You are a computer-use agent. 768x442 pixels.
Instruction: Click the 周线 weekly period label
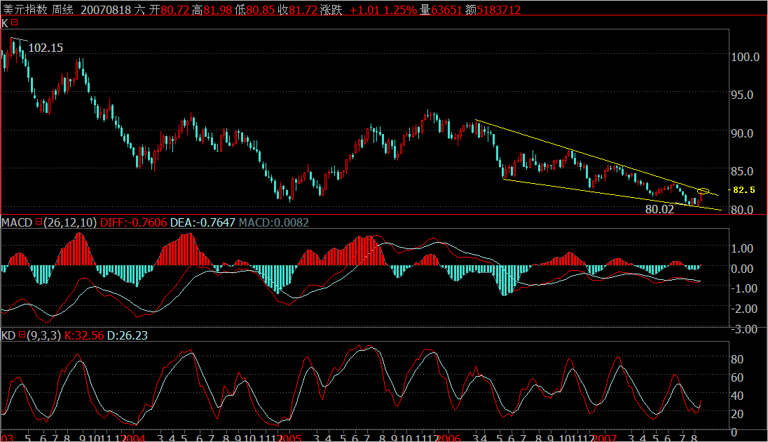63,11
